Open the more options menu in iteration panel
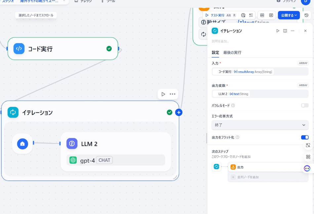314x214 pixels. tap(292, 31)
